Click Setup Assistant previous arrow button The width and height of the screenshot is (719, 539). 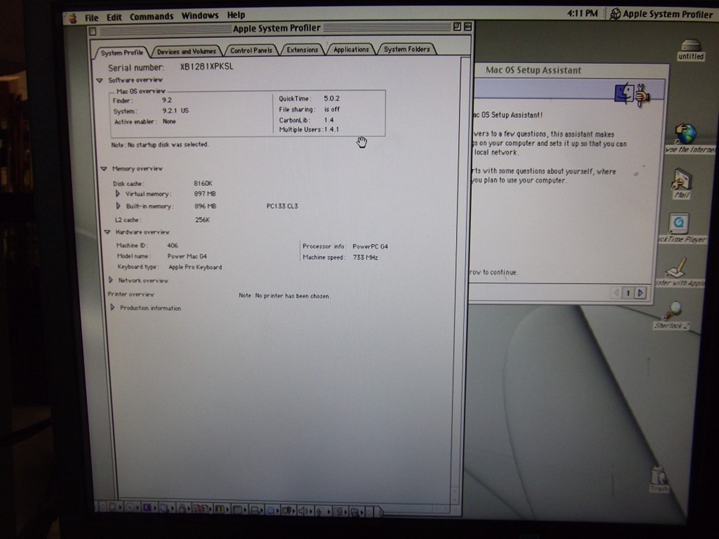click(x=616, y=293)
